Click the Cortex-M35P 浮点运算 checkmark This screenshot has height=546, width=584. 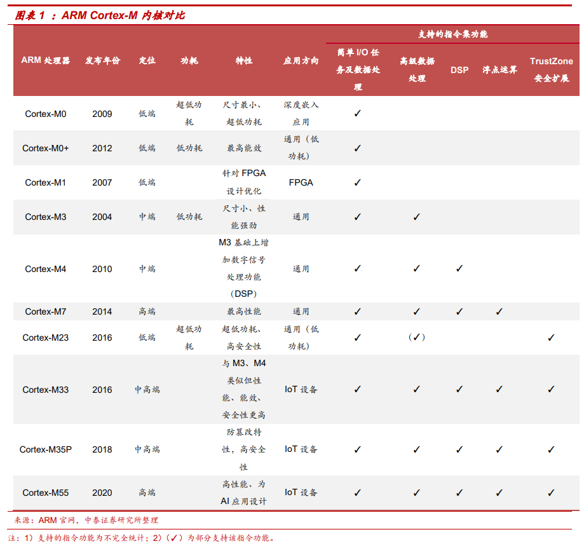click(499, 449)
